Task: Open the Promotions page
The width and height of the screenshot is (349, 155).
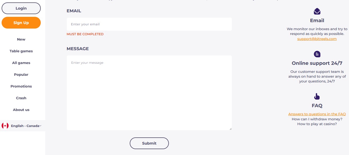Action: [21, 86]
